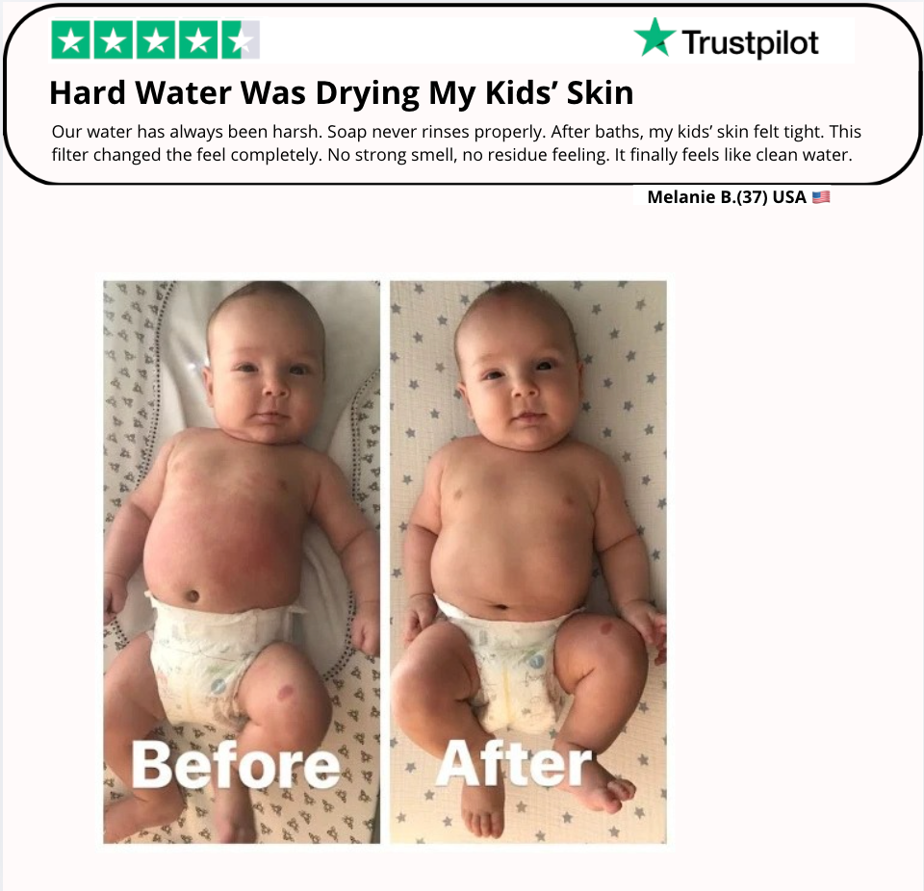Click the half-filled fifth rating star
The image size is (924, 891).
tap(241, 40)
